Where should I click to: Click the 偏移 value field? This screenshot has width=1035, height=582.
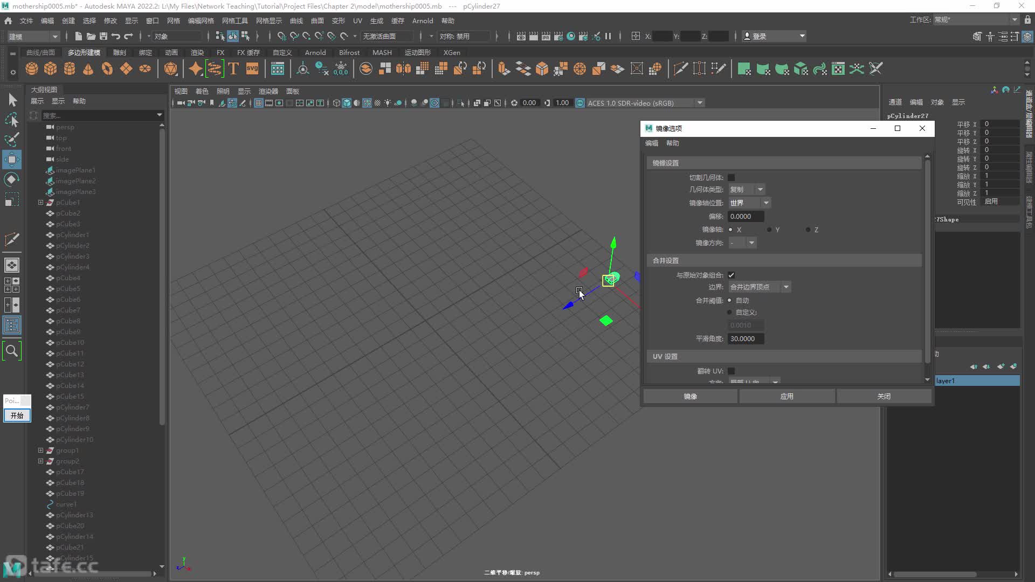[746, 216]
